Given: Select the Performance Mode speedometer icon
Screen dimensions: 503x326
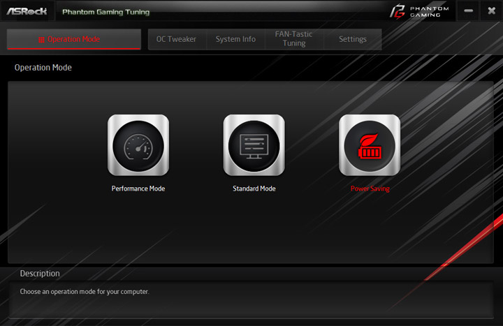Looking at the screenshot, I should tap(138, 145).
